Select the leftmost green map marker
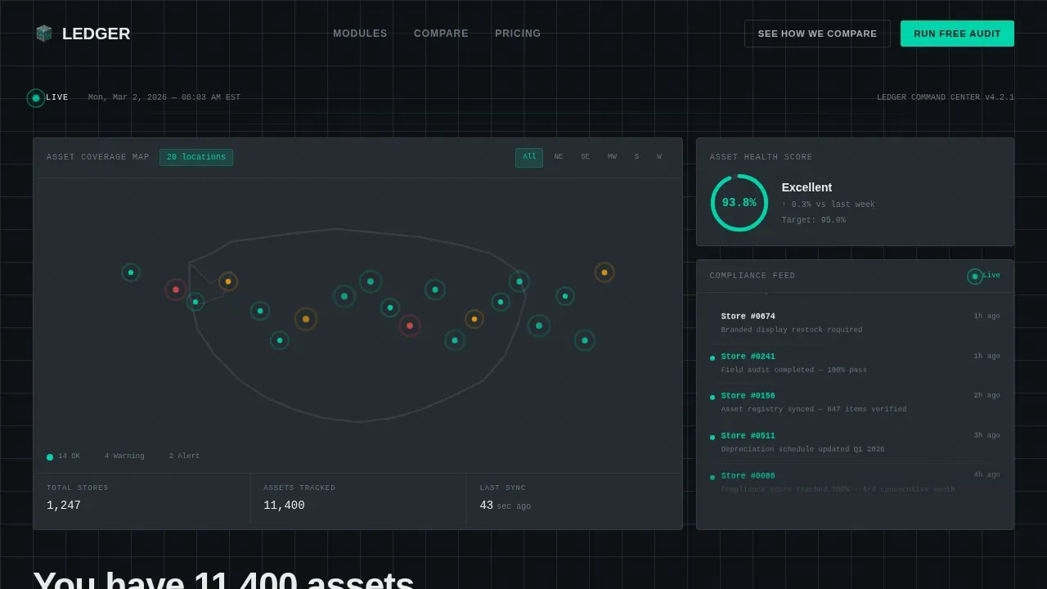The width and height of the screenshot is (1047, 589). click(131, 272)
